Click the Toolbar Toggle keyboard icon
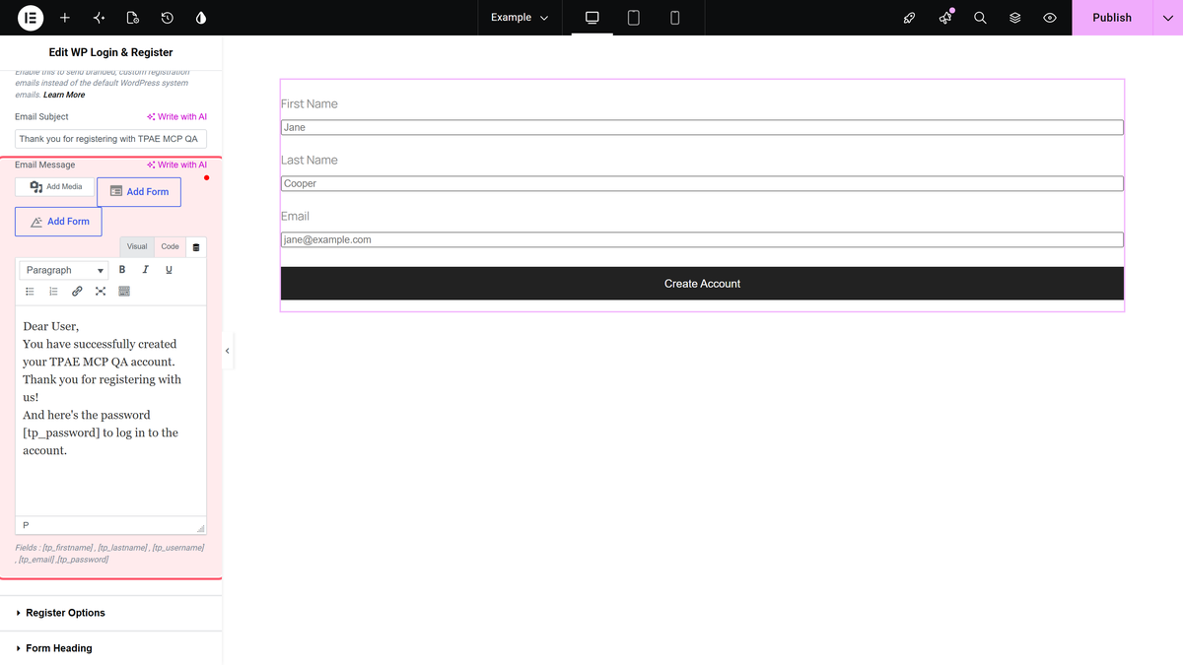Screen dimensions: 1183x665 [x=124, y=292]
